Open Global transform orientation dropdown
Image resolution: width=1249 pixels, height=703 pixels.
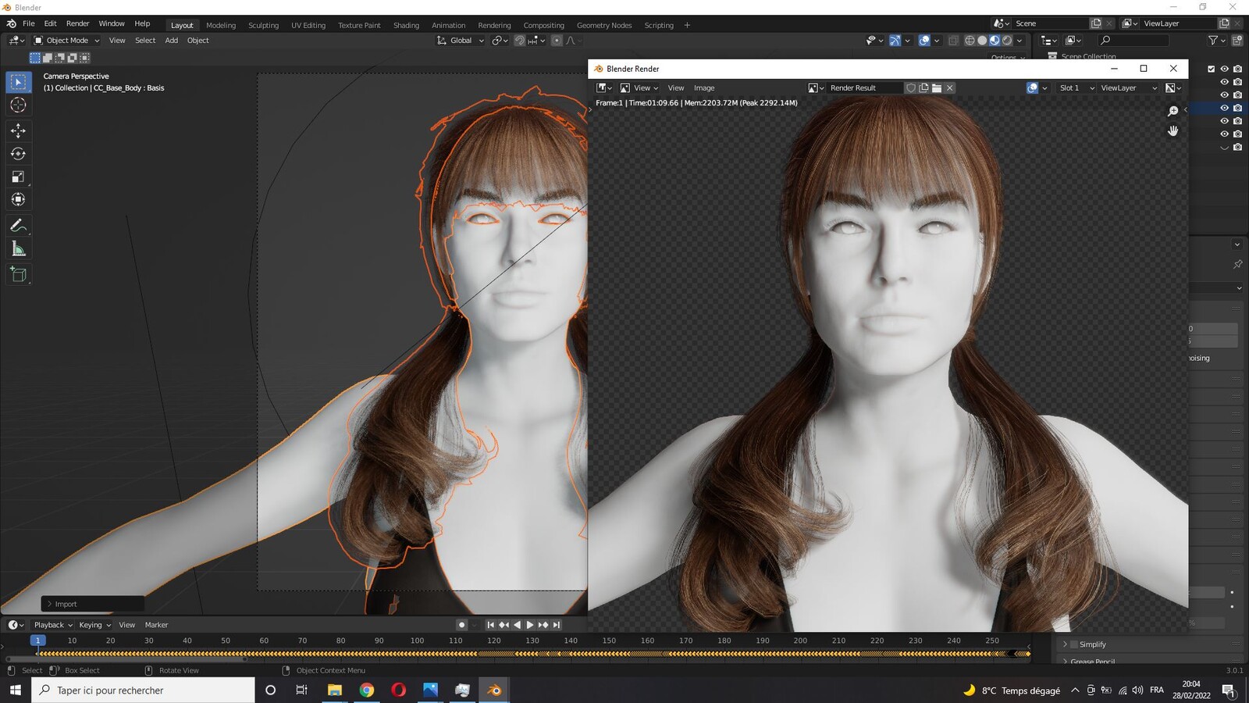[x=461, y=41]
